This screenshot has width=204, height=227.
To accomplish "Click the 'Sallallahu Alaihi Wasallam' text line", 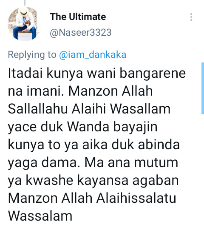I will point(89,109).
